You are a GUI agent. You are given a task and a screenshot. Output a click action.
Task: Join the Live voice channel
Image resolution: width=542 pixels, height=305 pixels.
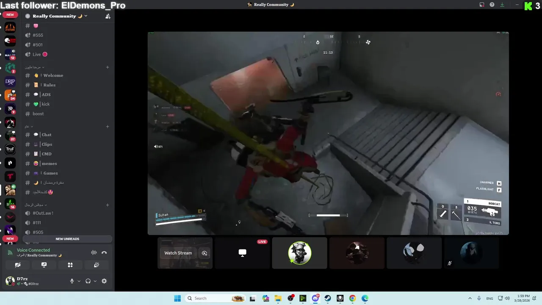[67, 54]
